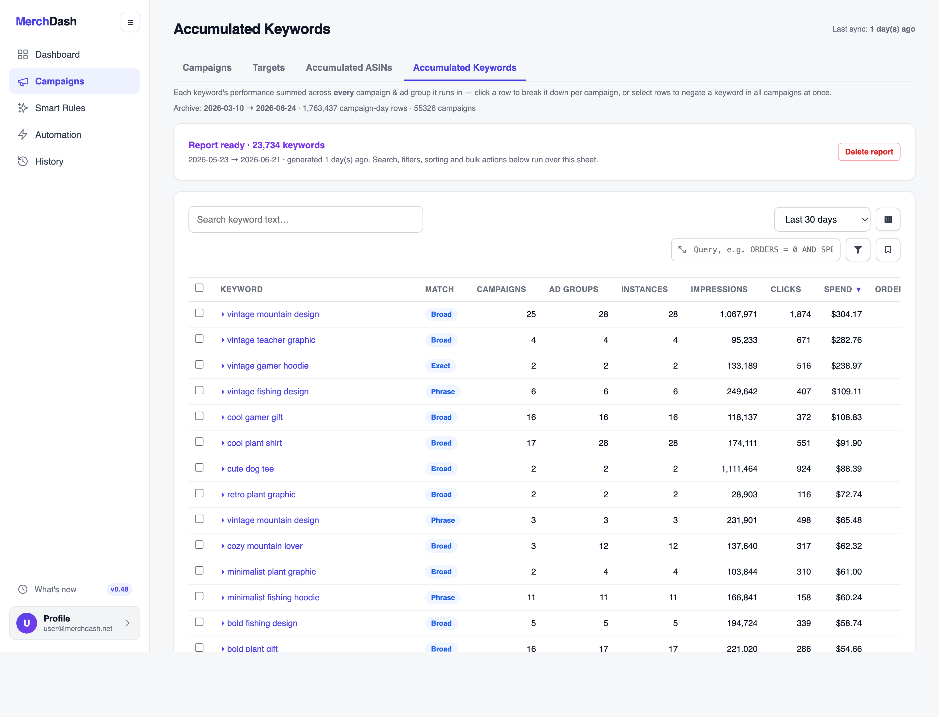Viewport: 939px width, 717px height.
Task: Open saved filters bookmark icon
Action: pyautogui.click(x=888, y=250)
